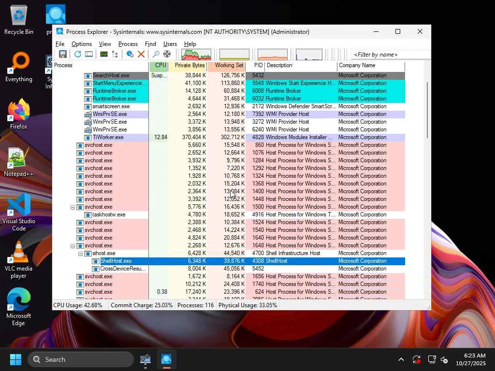Image resolution: width=495 pixels, height=371 pixels.
Task: Open the Options menu
Action: point(81,44)
